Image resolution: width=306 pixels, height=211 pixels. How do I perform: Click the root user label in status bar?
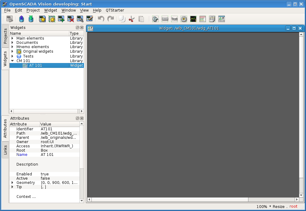(293, 206)
